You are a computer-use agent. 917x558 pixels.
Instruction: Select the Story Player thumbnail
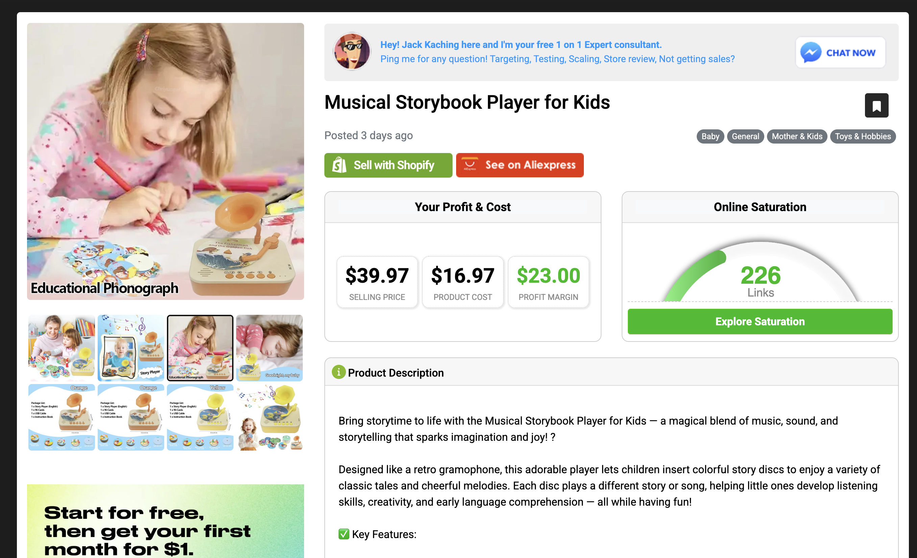[131, 348]
